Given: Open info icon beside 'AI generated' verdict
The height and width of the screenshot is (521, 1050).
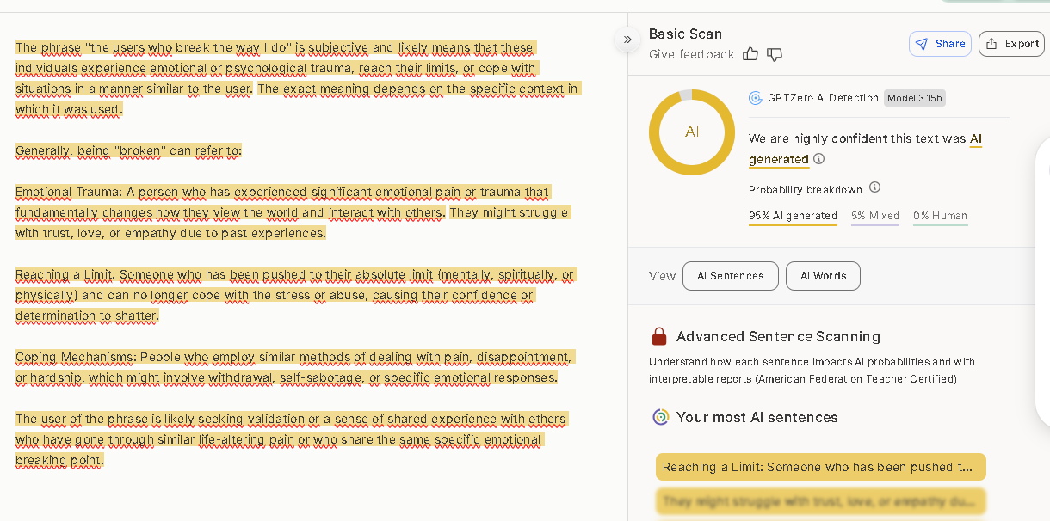Looking at the screenshot, I should pyautogui.click(x=819, y=159).
